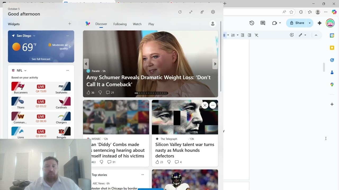Show comments in Google Docs
Image resolution: width=339 pixels, height=190 pixels.
point(263,23)
